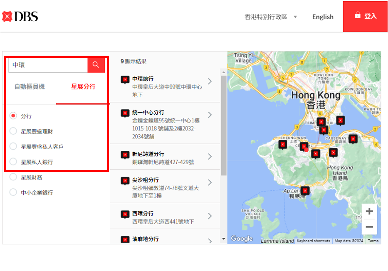The width and height of the screenshot is (388, 271).
Task: Expand 軒尼詩道分行 details chevron
Action: pyautogui.click(x=210, y=157)
